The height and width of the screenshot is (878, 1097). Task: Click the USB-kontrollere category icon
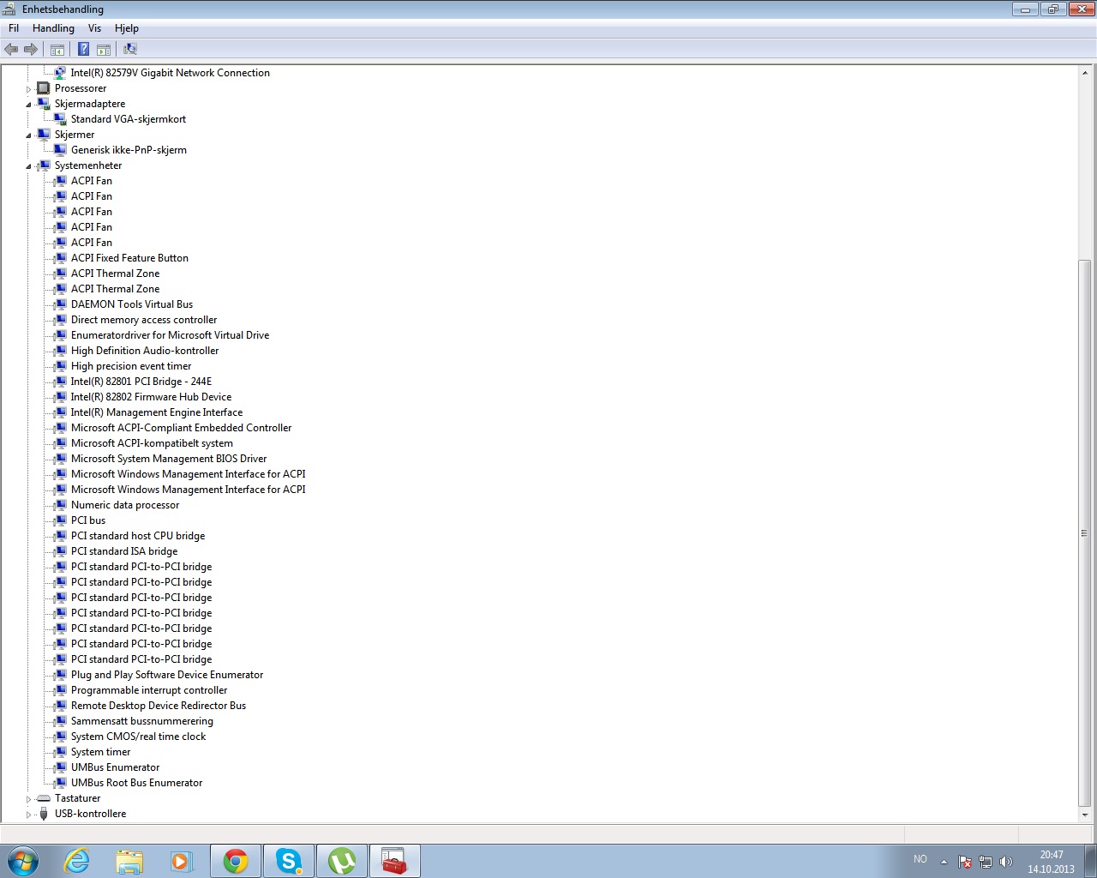click(x=44, y=814)
